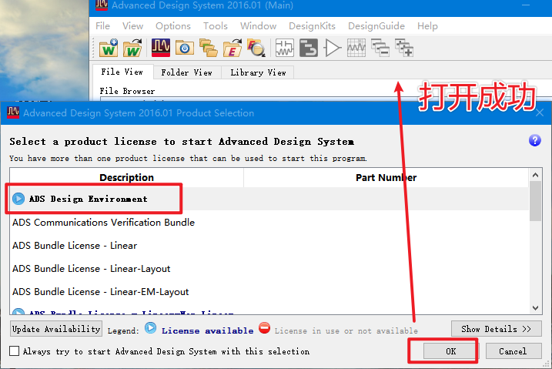Viewport: 552px width, 369px height.
Task: Click the new data display waveform icon
Action: pos(356,48)
